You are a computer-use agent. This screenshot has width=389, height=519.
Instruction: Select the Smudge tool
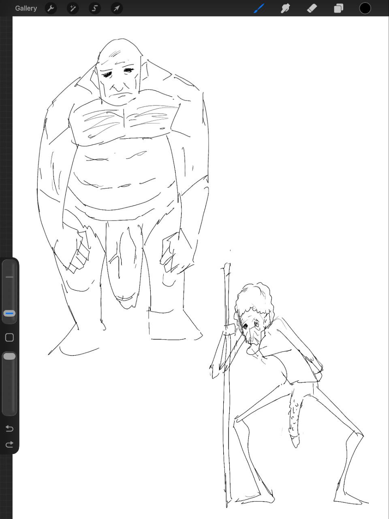285,8
